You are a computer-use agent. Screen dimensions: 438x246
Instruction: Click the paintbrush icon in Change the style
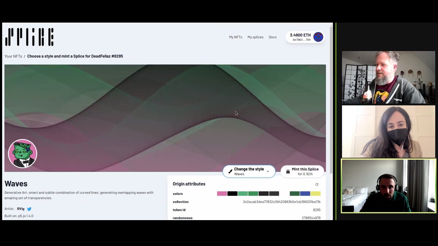point(230,171)
